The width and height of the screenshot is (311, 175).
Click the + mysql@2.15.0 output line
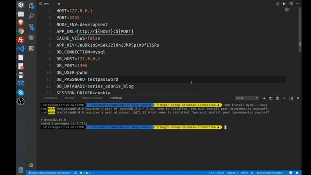pyautogui.click(x=53, y=120)
